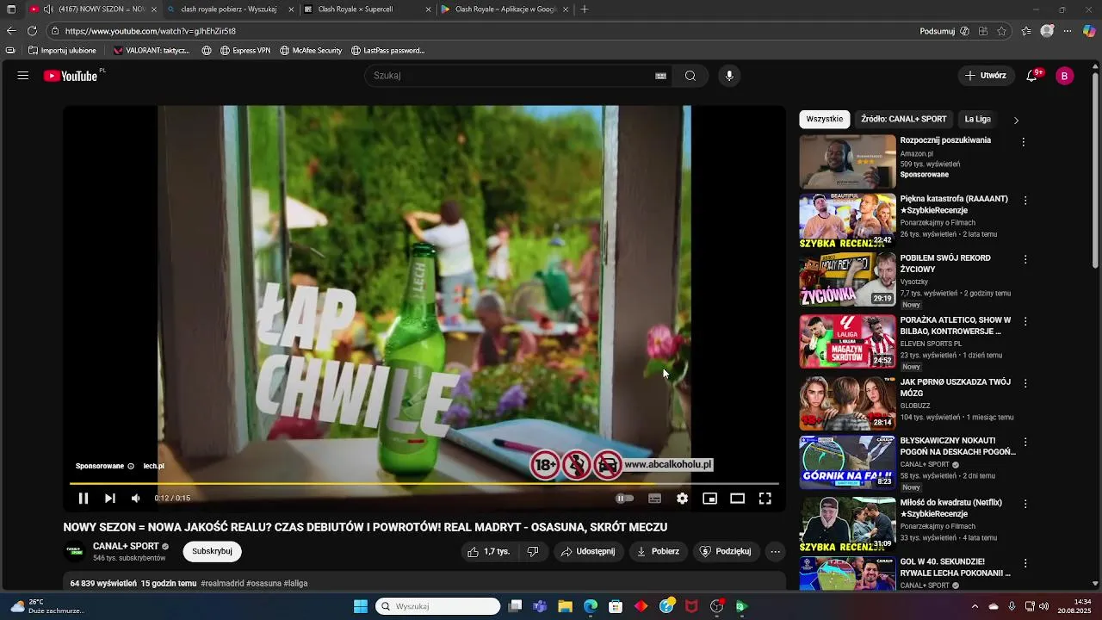Toggle autoplay switch in player
1102x620 pixels.
(625, 498)
